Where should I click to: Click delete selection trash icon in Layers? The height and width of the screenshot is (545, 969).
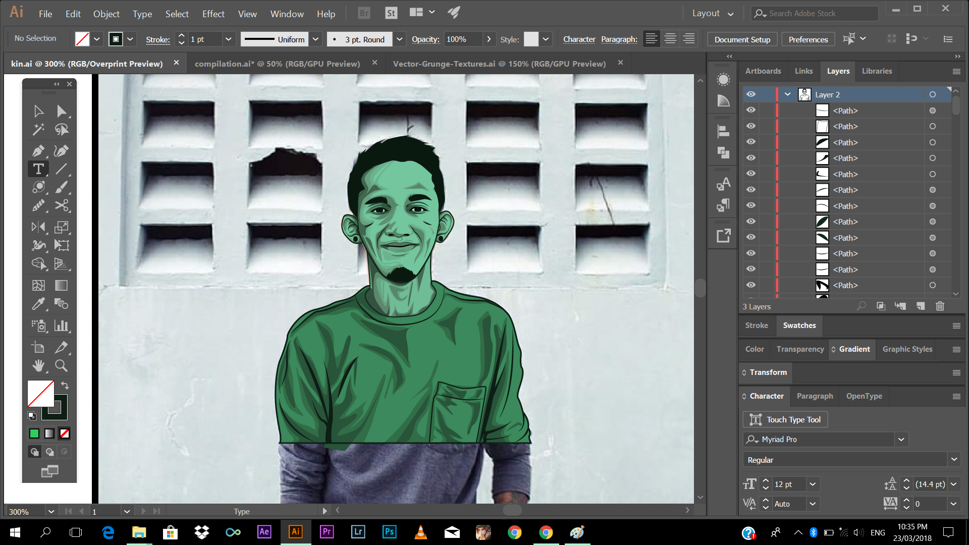(940, 306)
